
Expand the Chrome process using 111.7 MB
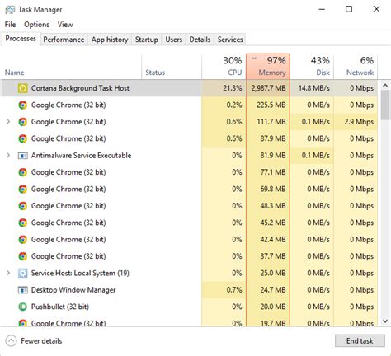8,122
